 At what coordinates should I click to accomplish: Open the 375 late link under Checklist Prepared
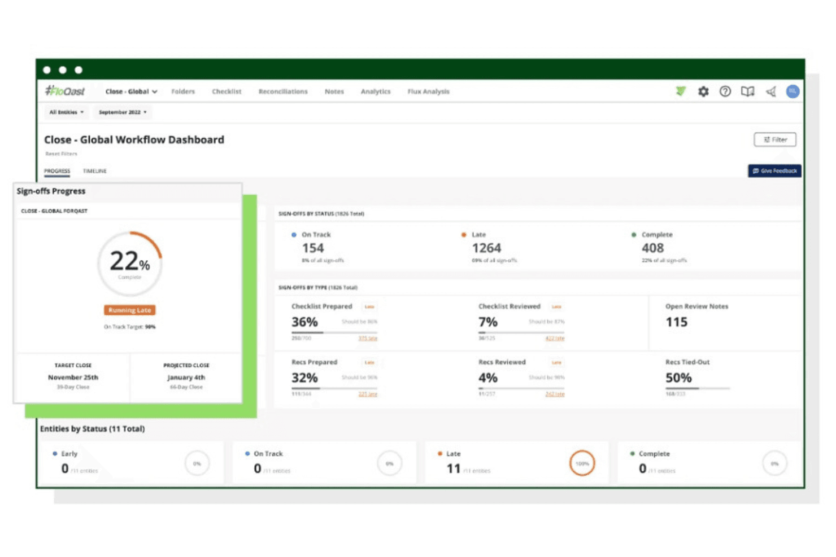click(x=368, y=339)
